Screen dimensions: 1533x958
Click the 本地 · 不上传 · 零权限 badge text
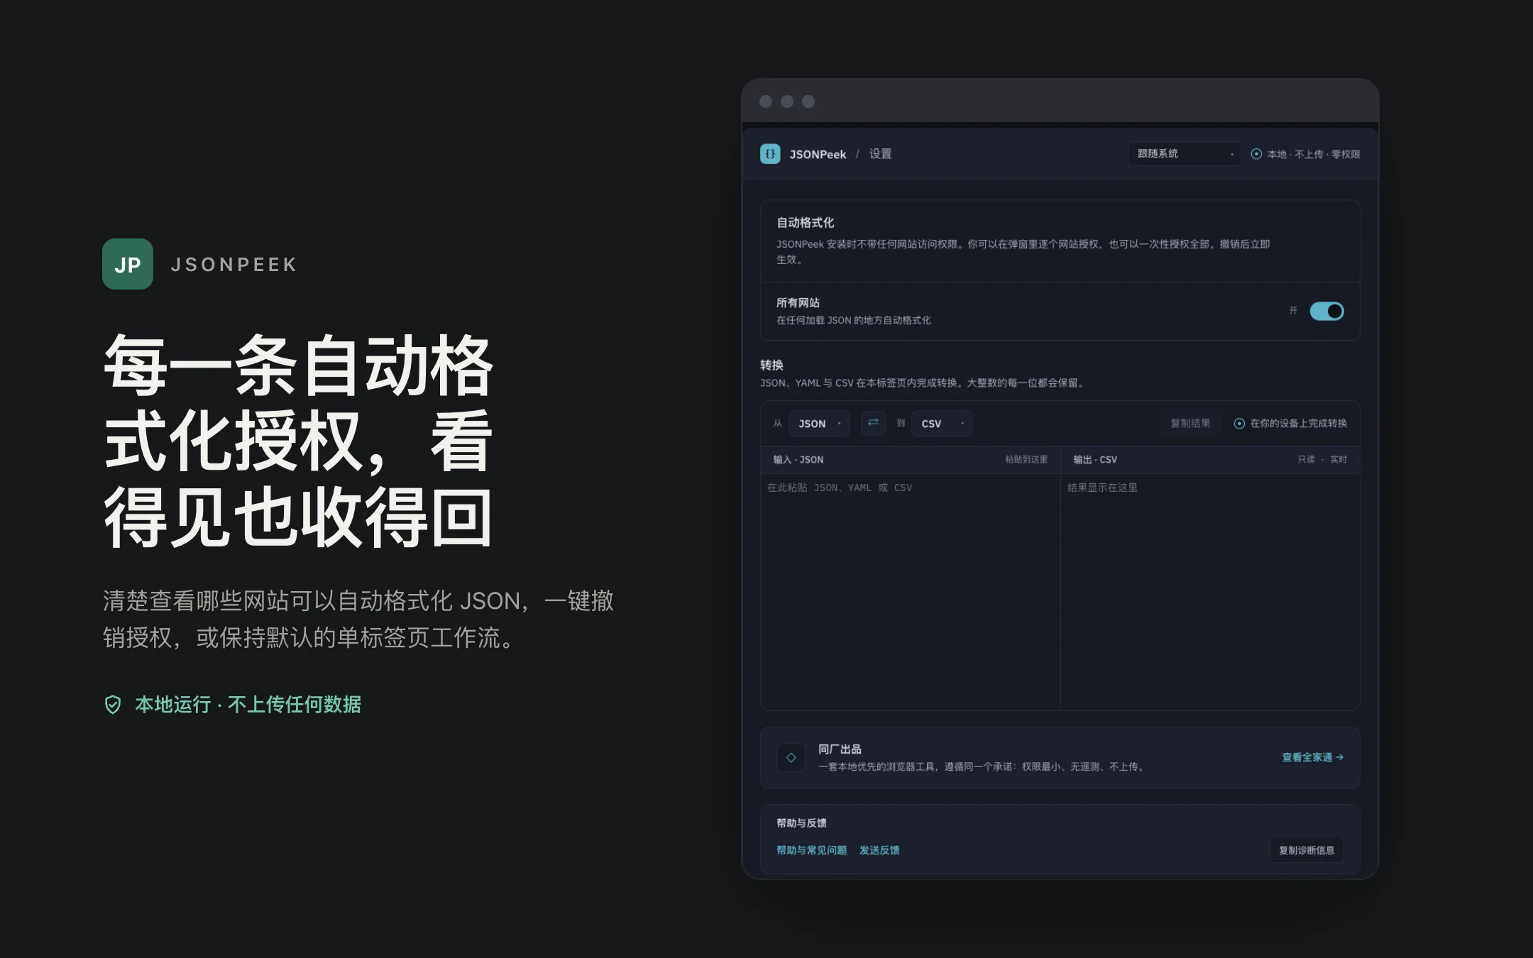point(1314,154)
